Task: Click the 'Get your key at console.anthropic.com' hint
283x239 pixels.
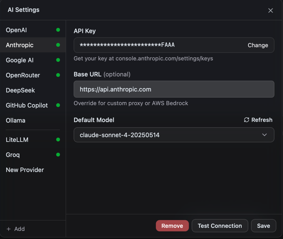Action: 143,58
